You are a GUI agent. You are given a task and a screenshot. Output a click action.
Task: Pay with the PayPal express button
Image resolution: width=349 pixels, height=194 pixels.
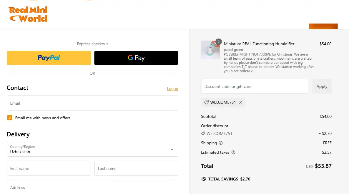point(49,58)
